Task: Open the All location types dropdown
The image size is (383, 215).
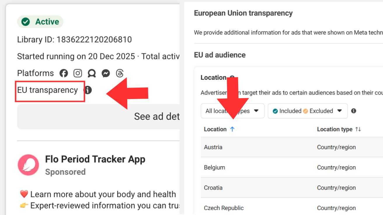Action: pyautogui.click(x=232, y=111)
